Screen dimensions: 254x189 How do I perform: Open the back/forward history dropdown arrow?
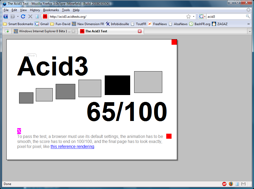[18, 16]
